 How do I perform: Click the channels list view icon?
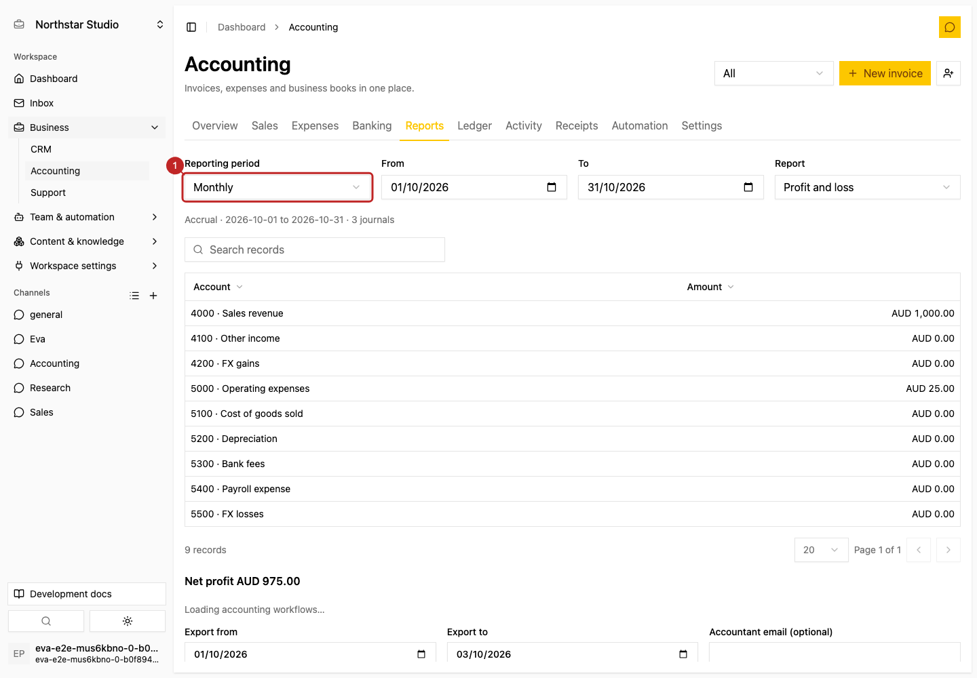(134, 296)
